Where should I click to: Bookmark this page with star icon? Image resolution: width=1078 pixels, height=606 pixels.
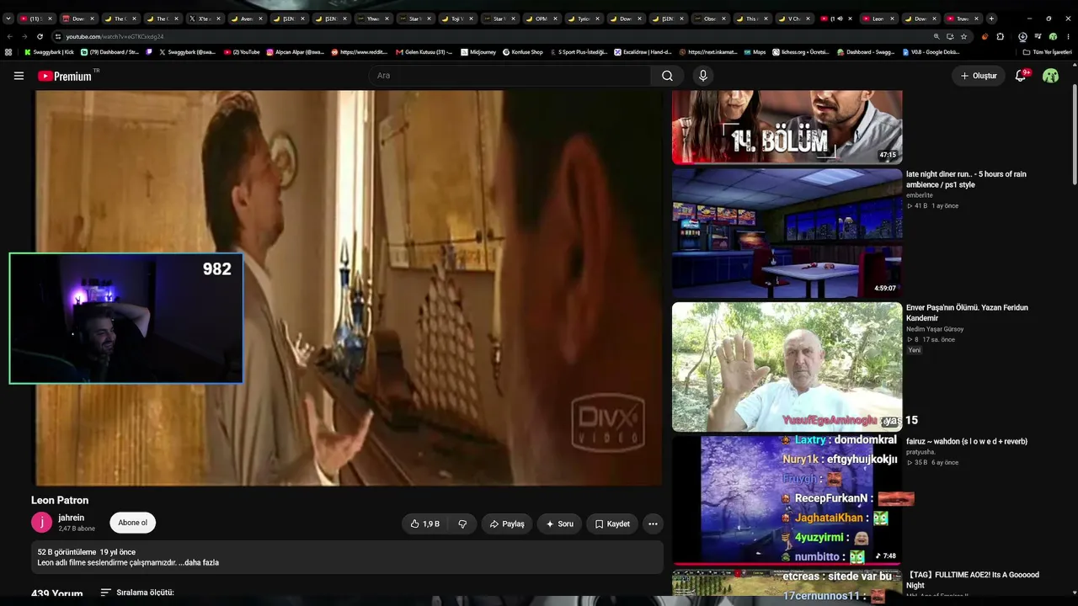point(963,36)
